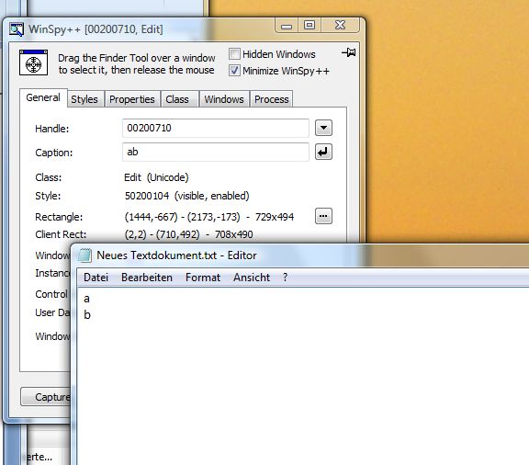
Task: Open the Bearbeiten menu in Editor
Action: coord(147,278)
